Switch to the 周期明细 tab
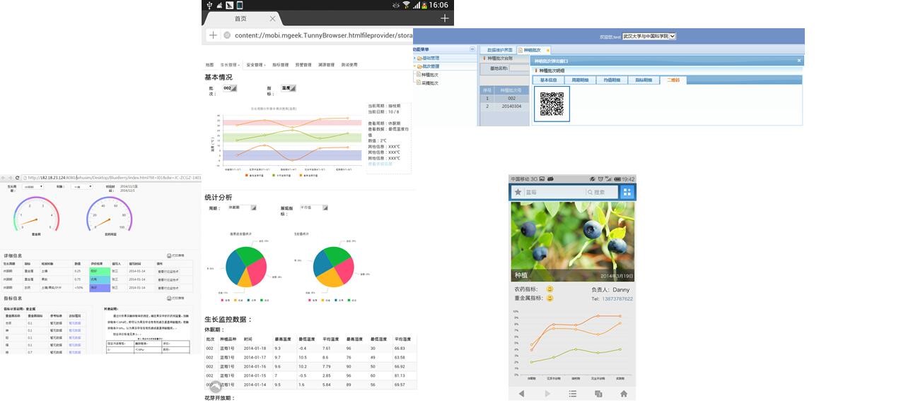Image resolution: width=901 pixels, height=405 pixels. click(579, 80)
